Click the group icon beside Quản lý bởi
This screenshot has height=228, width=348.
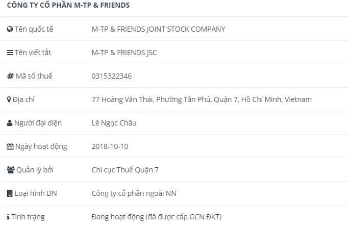tap(10, 170)
